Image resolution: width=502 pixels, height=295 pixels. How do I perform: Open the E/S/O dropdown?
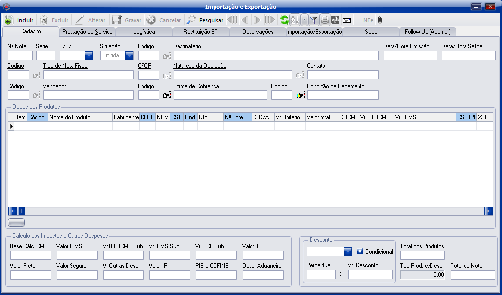pyautogui.click(x=88, y=55)
